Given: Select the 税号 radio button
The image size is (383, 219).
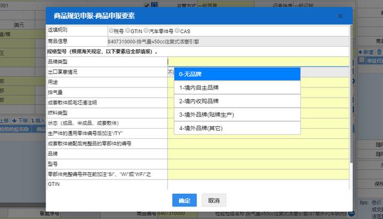Looking at the screenshot, I should click(111, 31).
